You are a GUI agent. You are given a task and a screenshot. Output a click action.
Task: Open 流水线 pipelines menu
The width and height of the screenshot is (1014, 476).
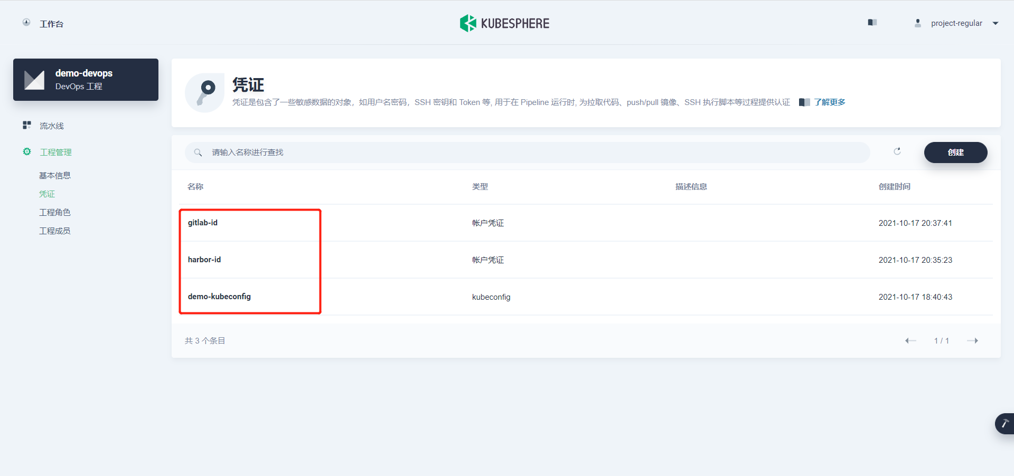pos(51,126)
